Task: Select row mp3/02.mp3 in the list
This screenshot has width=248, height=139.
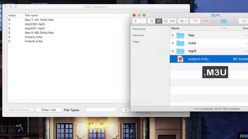Action: (x=69, y=24)
